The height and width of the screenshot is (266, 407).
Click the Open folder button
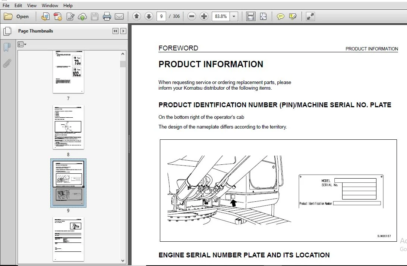[x=16, y=16]
